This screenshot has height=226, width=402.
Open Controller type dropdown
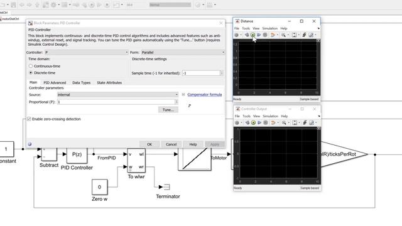click(x=87, y=52)
